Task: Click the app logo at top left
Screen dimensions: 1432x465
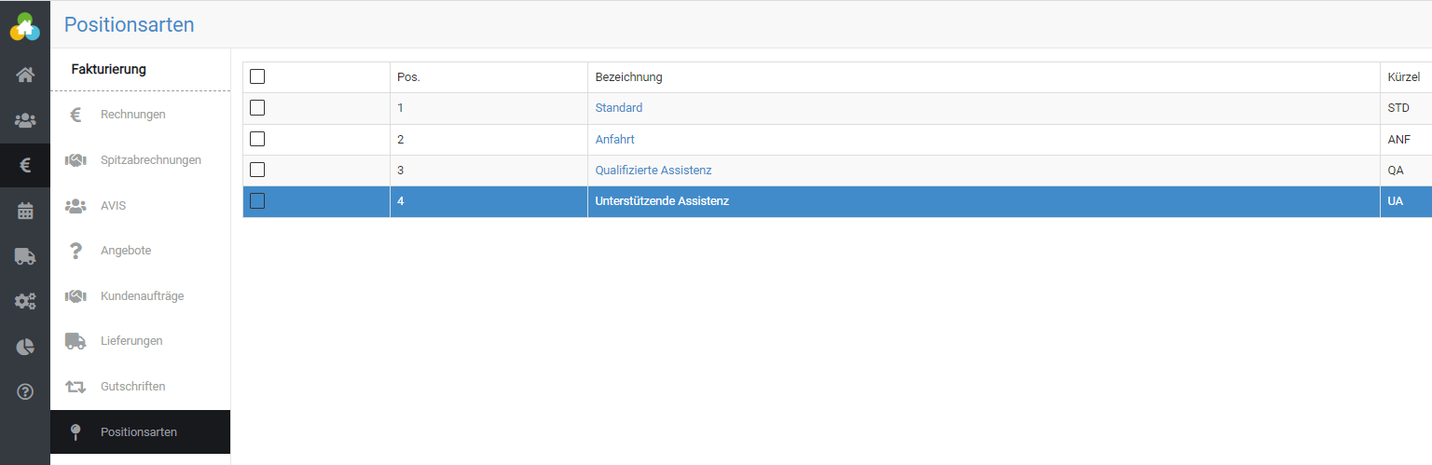Action: click(25, 27)
